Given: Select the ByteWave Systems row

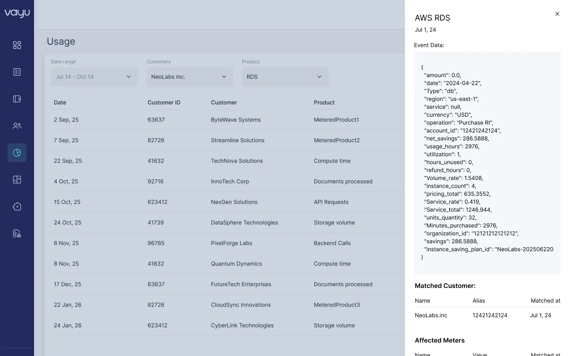Looking at the screenshot, I should 228,120.
